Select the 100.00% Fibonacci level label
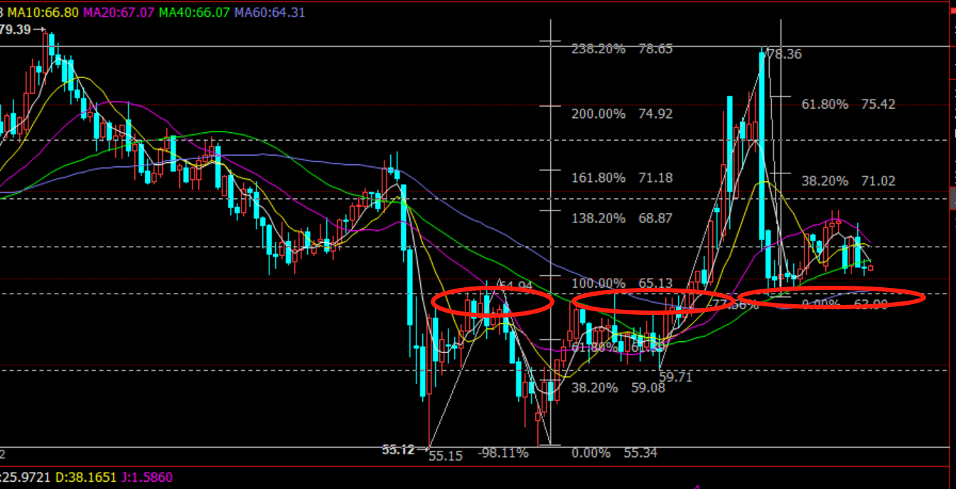Viewport: 956px width, 489px height. 598,284
